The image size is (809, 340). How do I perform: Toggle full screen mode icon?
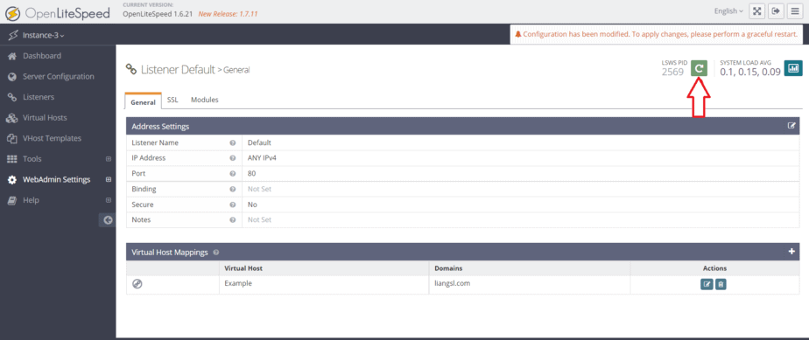(756, 11)
